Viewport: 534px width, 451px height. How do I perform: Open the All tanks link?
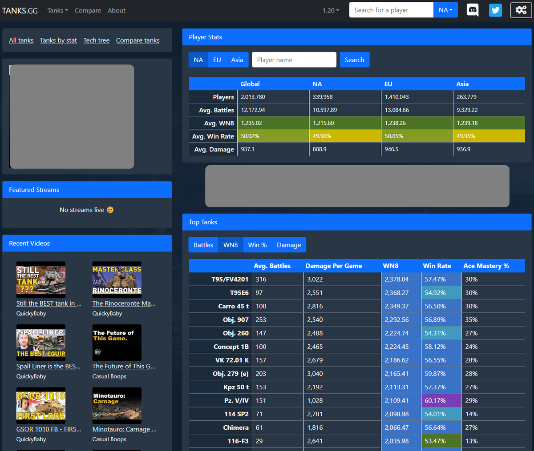click(21, 40)
